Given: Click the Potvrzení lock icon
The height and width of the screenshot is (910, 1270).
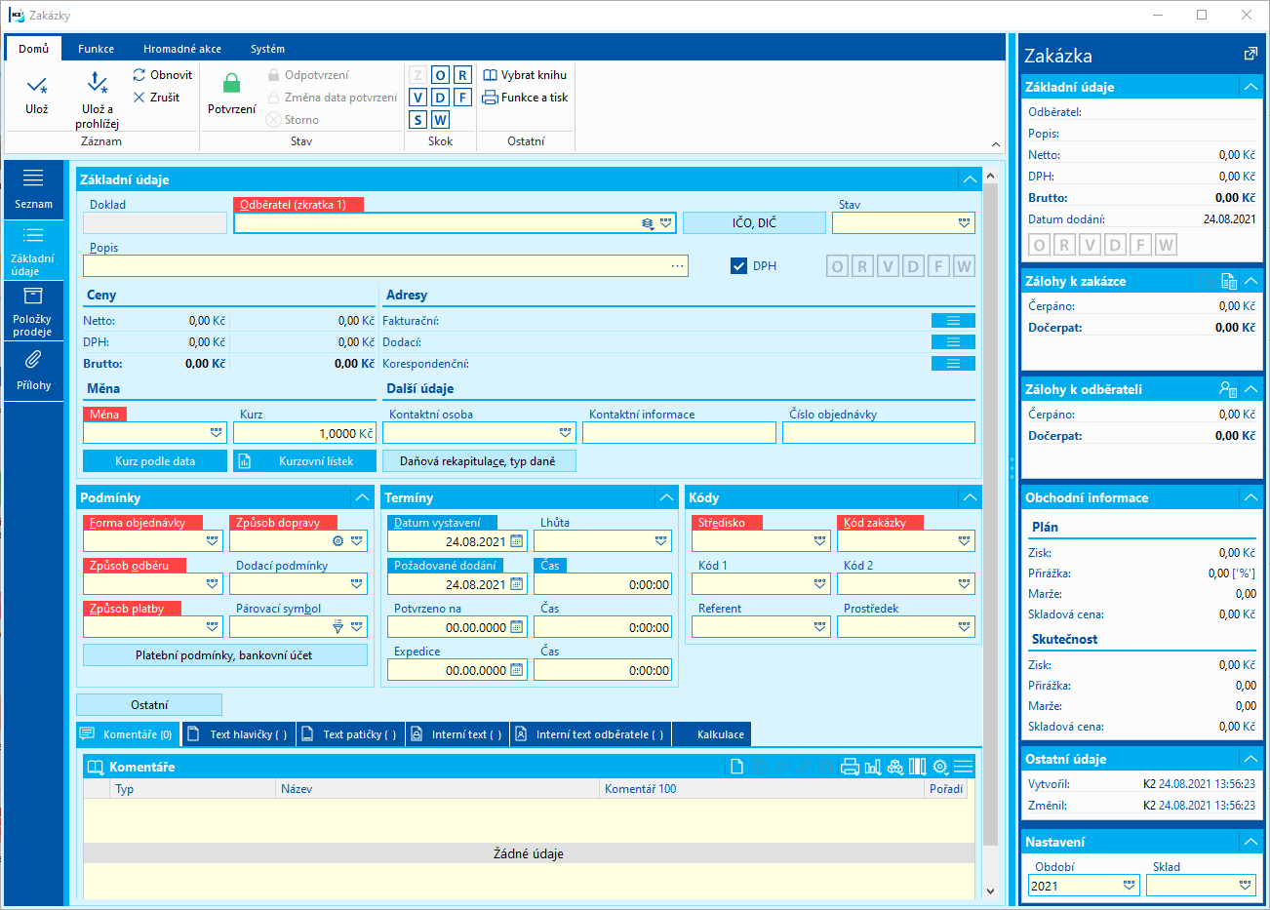Looking at the screenshot, I should click(x=232, y=84).
